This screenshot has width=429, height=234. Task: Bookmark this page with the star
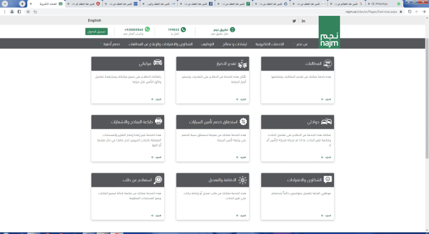click(28, 12)
